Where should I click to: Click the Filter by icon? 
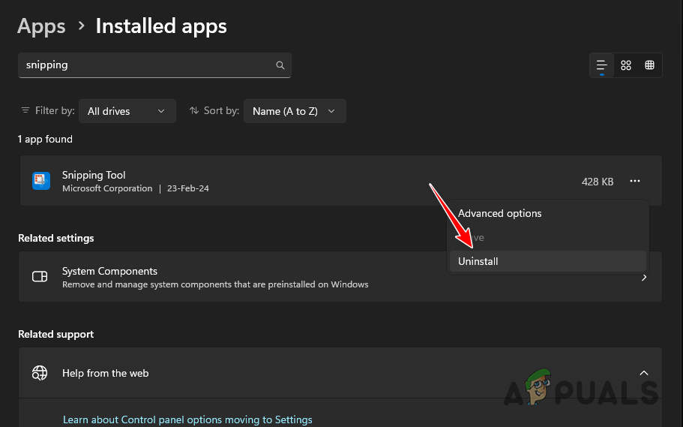[x=25, y=110]
